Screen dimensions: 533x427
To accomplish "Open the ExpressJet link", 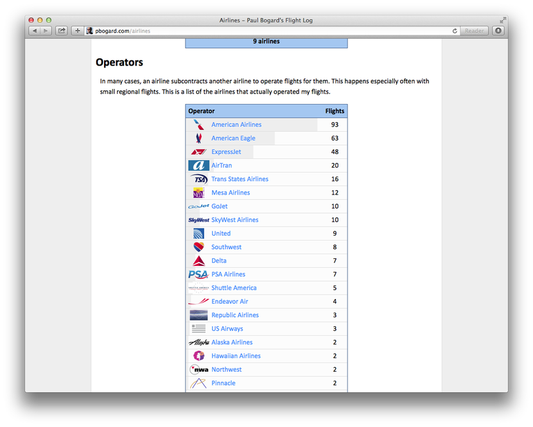I will tap(226, 152).
